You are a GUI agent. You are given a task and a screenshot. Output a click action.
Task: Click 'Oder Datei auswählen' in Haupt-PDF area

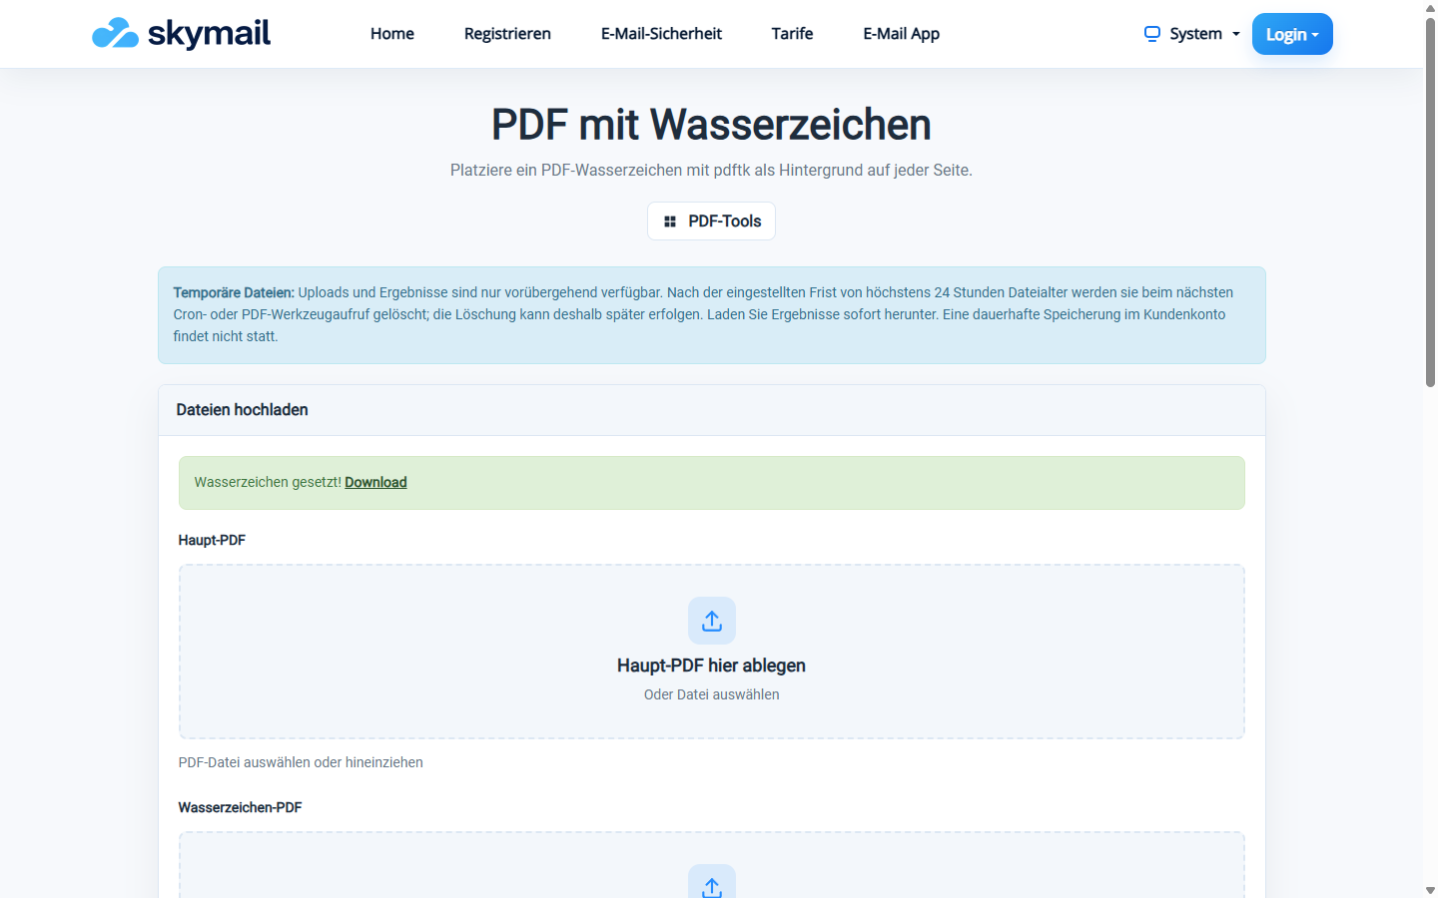pos(711,694)
